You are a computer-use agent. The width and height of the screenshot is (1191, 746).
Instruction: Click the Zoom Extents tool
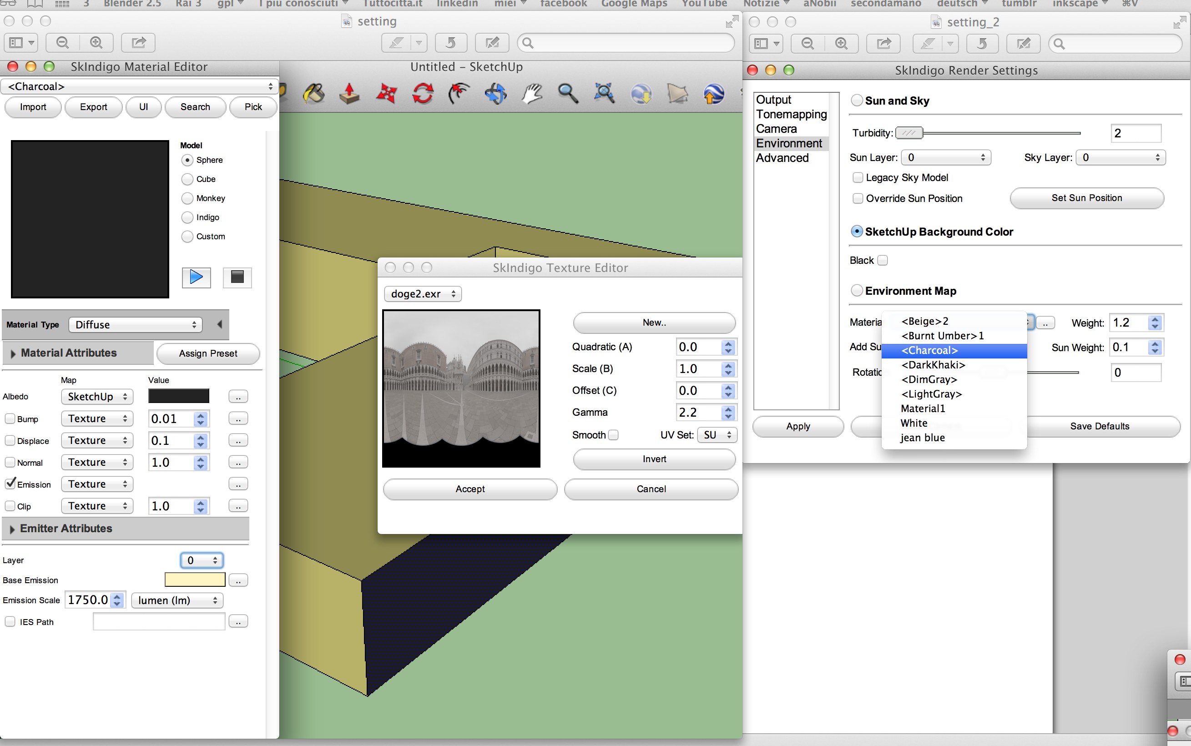604,93
